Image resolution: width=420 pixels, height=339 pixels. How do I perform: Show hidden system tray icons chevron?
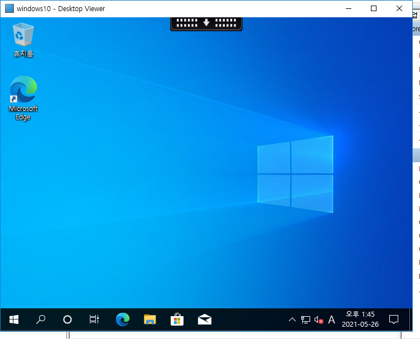tap(292, 319)
